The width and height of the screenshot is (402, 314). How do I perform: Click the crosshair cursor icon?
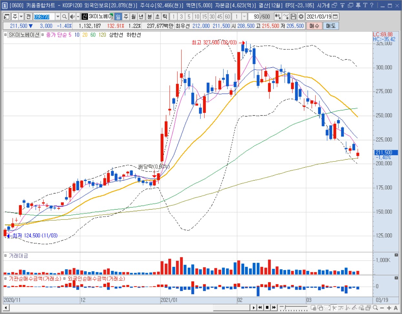334,308
